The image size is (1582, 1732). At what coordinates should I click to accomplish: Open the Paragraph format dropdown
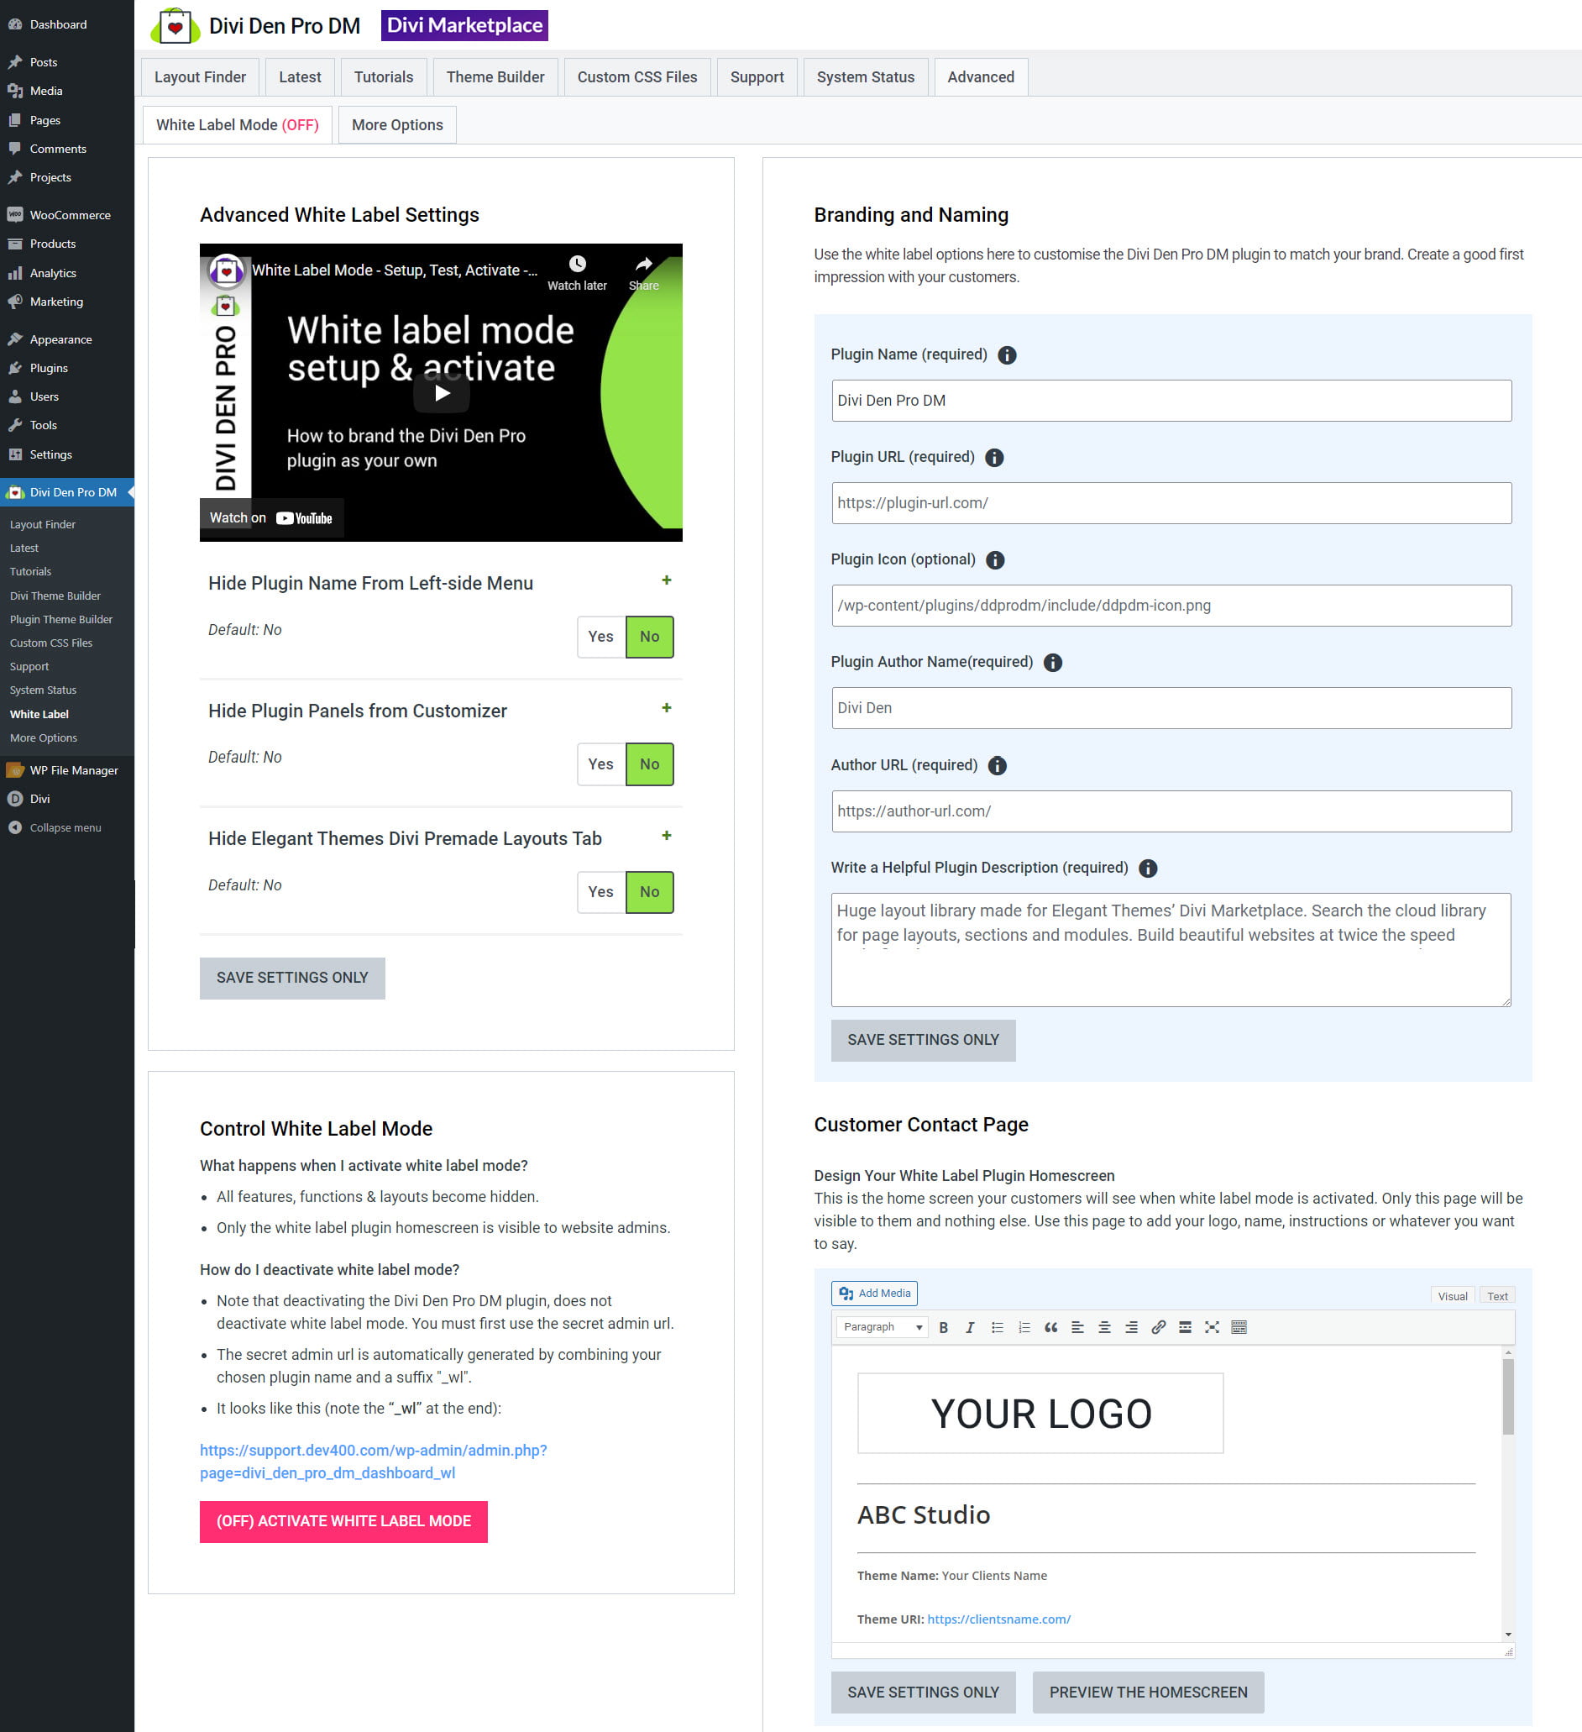(881, 1327)
